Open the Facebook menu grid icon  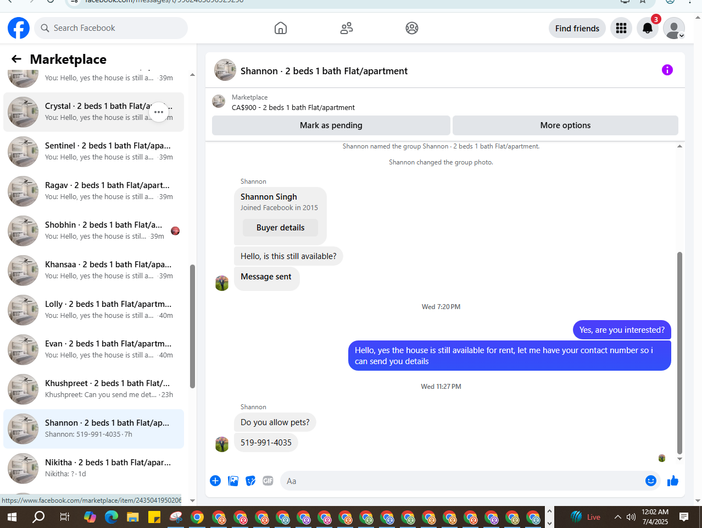click(621, 28)
